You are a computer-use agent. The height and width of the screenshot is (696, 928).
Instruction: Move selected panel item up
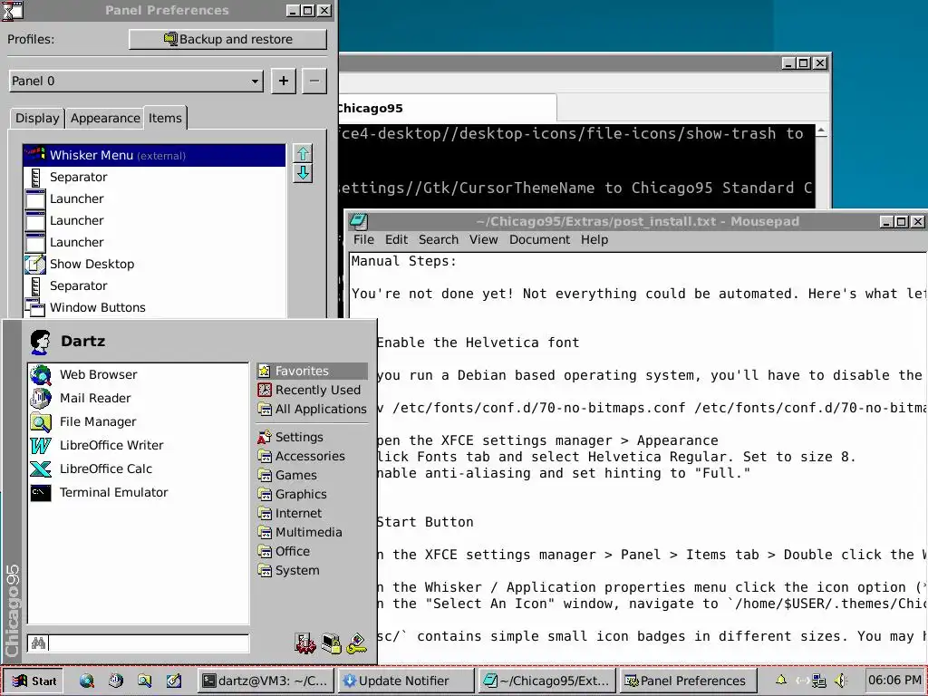(303, 154)
